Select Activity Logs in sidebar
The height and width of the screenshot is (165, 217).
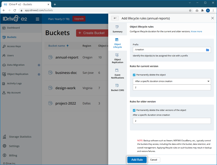point(14,84)
